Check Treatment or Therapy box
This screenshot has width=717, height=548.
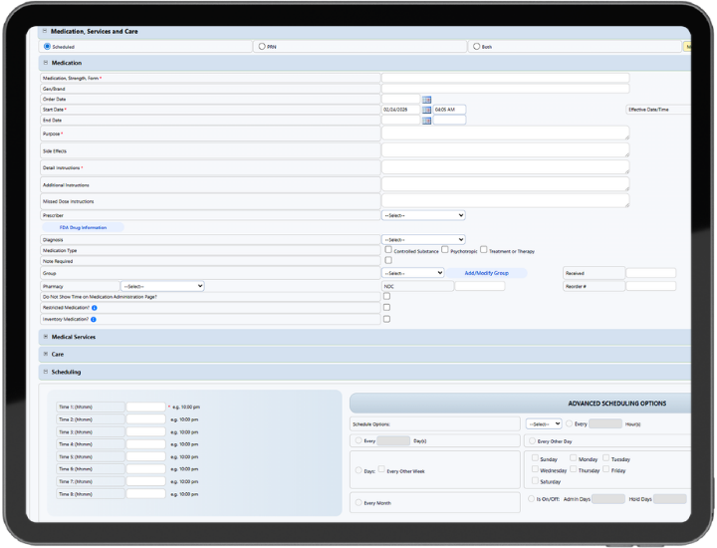pos(483,250)
